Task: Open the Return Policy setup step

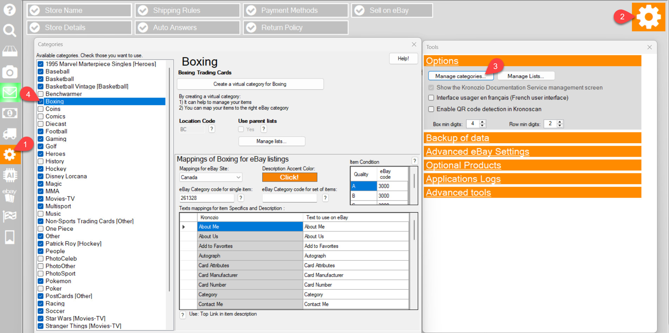Action: click(x=295, y=27)
